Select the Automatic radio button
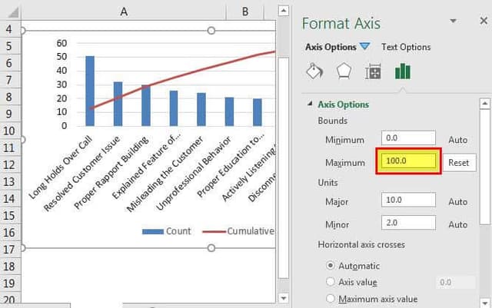492x308 pixels. pyautogui.click(x=331, y=266)
